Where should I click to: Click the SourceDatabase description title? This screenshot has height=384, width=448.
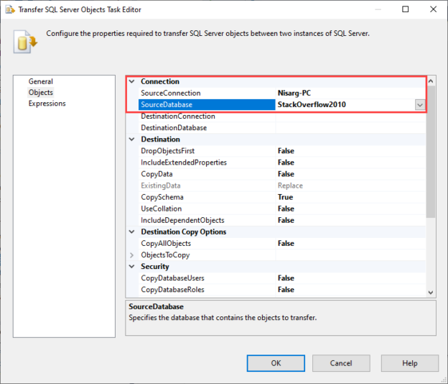[156, 306]
